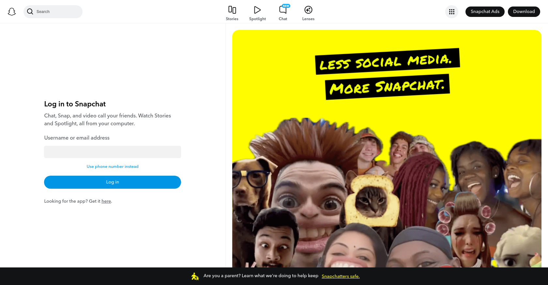This screenshot has width=548, height=285.
Task: Open the Chat bubble icon
Action: point(283,10)
